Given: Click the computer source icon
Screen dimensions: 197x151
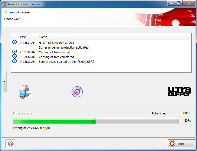Looking at the screenshot, I should point(25,92).
